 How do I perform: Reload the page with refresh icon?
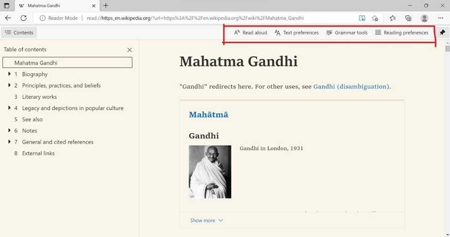24,18
